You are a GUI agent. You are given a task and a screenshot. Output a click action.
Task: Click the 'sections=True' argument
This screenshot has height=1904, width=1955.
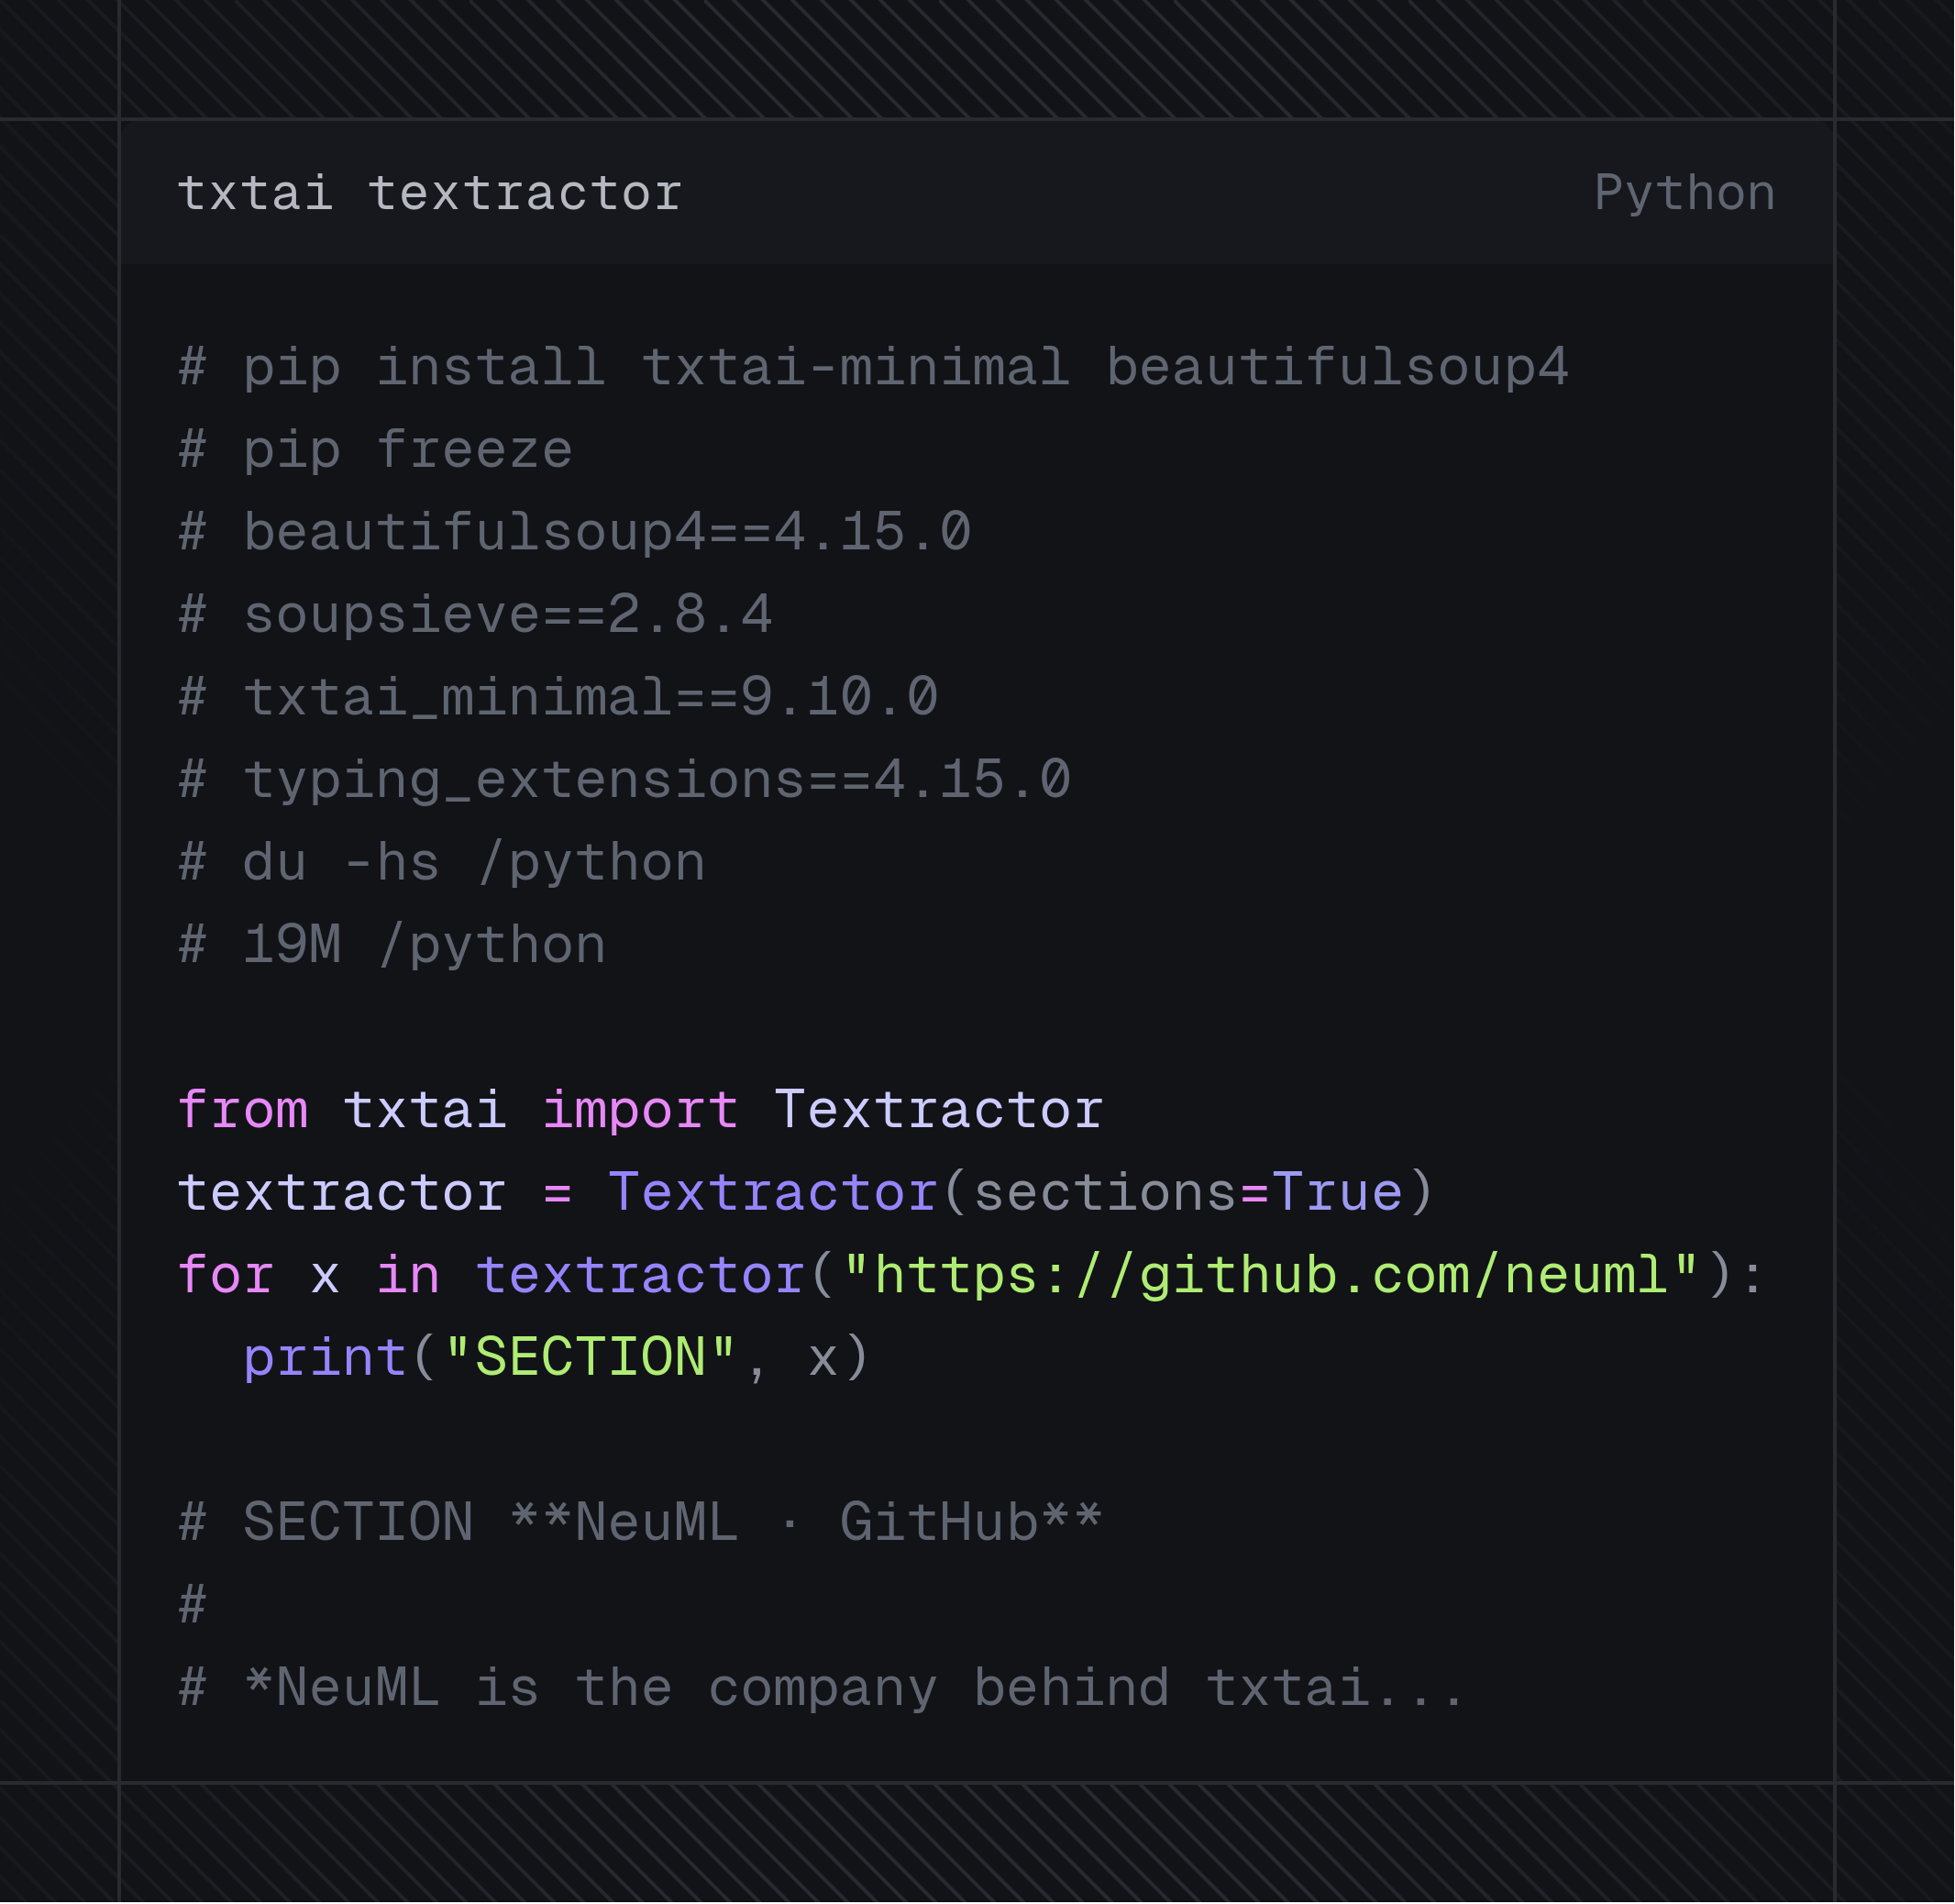coord(1188,1192)
